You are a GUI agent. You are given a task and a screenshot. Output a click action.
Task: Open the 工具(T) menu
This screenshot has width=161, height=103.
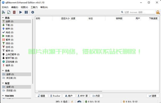tap(34, 7)
